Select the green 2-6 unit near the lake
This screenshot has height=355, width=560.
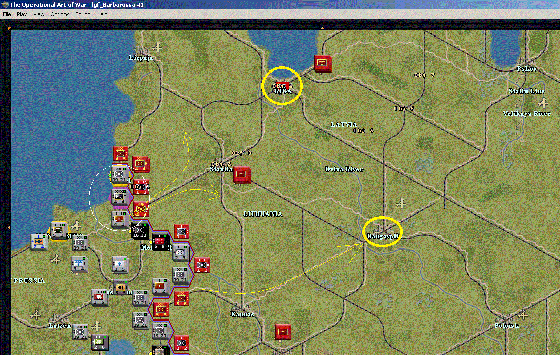point(100,342)
